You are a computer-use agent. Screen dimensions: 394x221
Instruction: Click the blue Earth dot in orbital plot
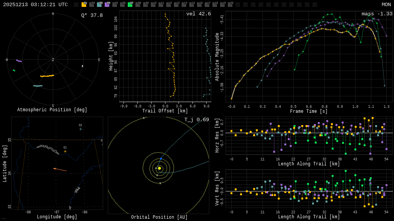(161, 158)
